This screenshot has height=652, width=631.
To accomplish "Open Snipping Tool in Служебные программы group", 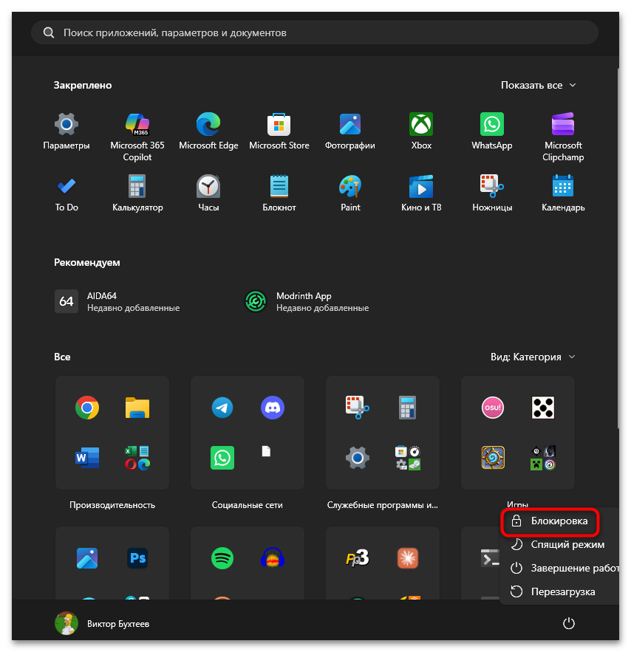I will click(358, 408).
